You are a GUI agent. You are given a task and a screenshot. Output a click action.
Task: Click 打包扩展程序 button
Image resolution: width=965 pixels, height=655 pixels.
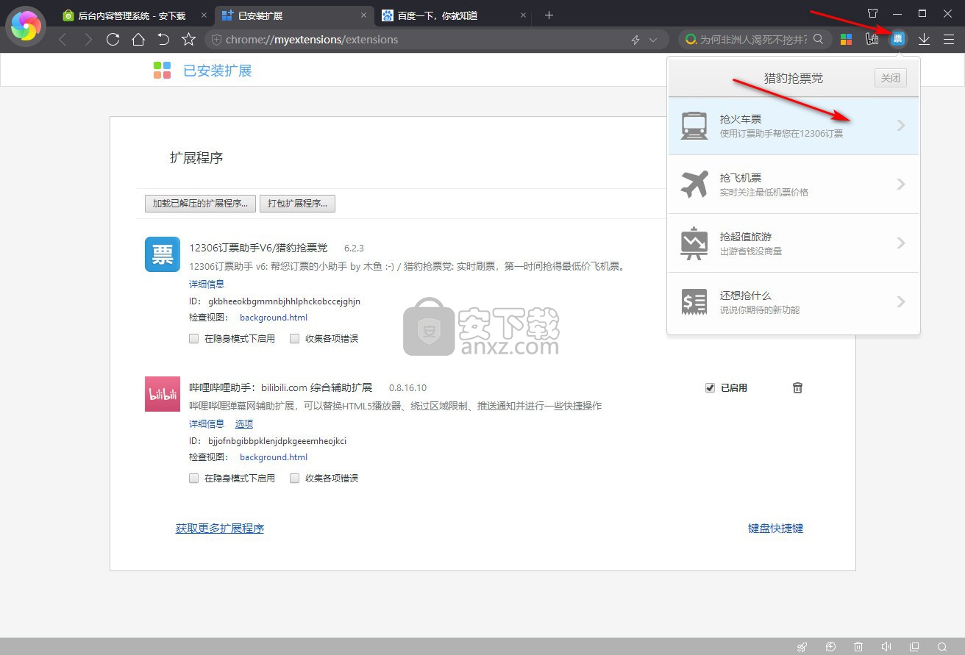point(297,204)
